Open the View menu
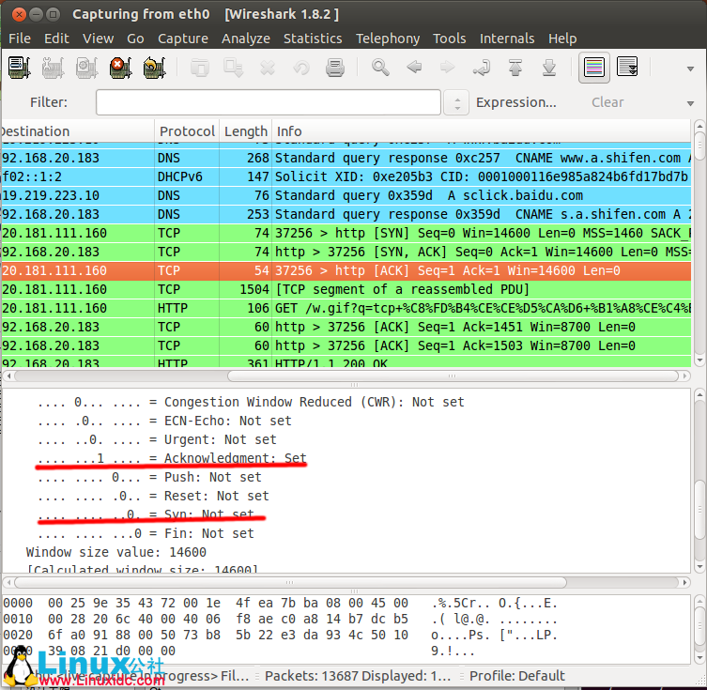 click(98, 38)
